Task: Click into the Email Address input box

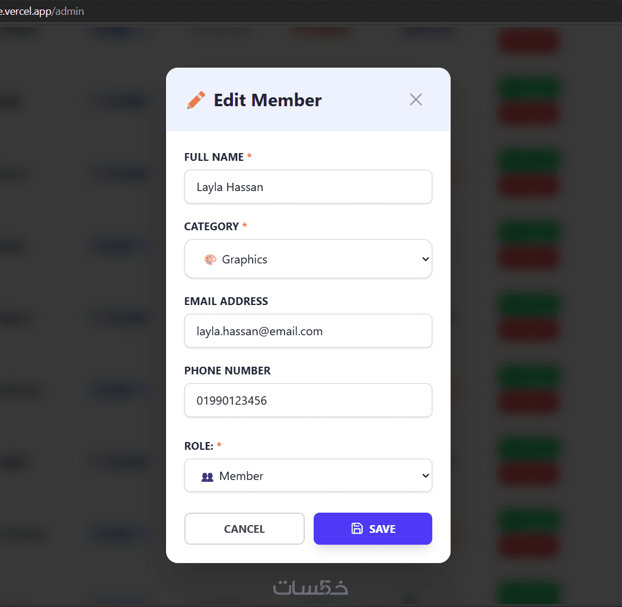Action: click(308, 331)
